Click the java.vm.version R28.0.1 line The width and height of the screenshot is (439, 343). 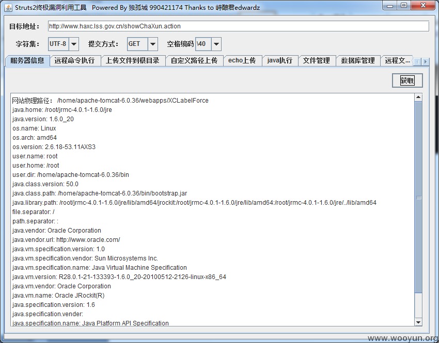point(119,277)
